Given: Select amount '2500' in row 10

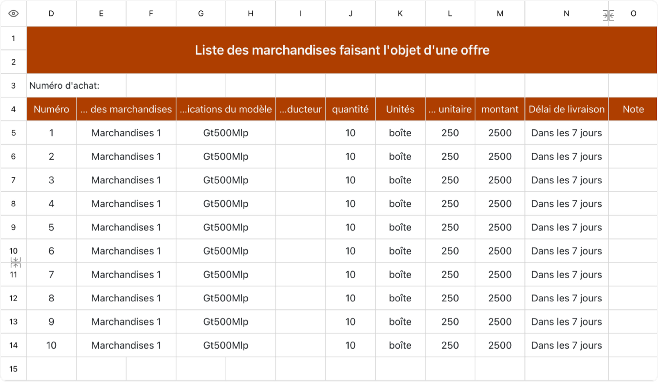Looking at the screenshot, I should pyautogui.click(x=500, y=251).
